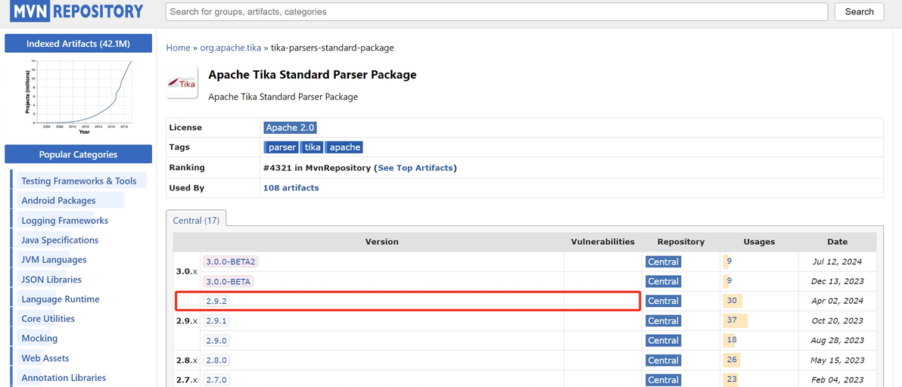902x387 pixels.
Task: Focus the artifact search input field
Action: click(x=496, y=12)
